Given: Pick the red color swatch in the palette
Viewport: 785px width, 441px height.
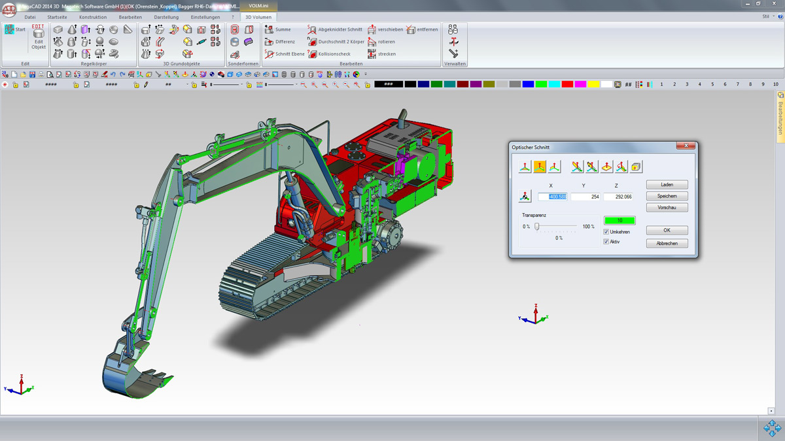Looking at the screenshot, I should [567, 84].
